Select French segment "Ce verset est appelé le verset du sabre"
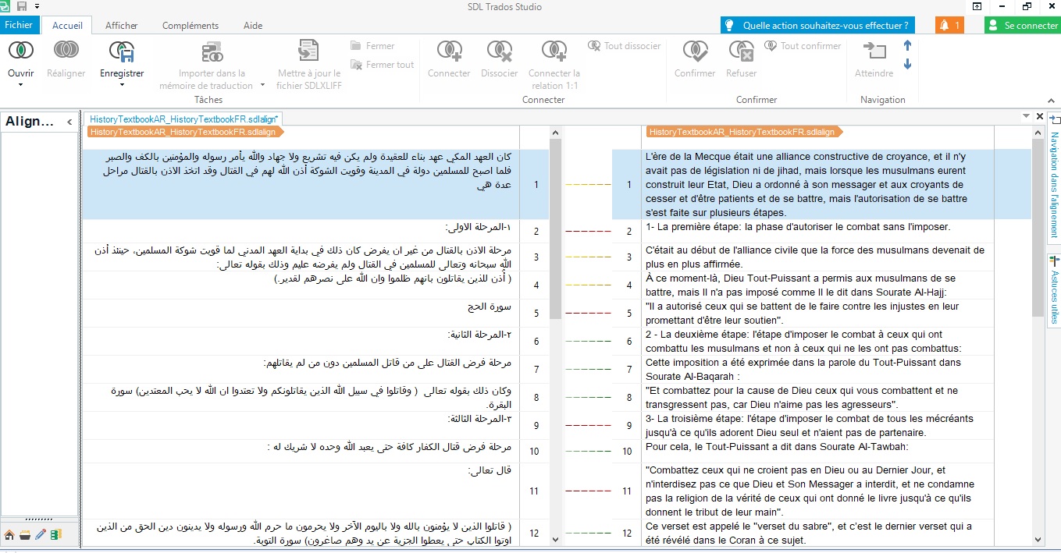Viewport: 1061px width, 553px height. [x=817, y=534]
